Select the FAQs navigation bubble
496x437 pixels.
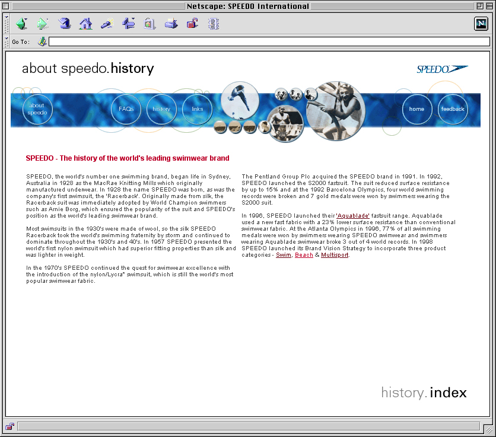[126, 109]
